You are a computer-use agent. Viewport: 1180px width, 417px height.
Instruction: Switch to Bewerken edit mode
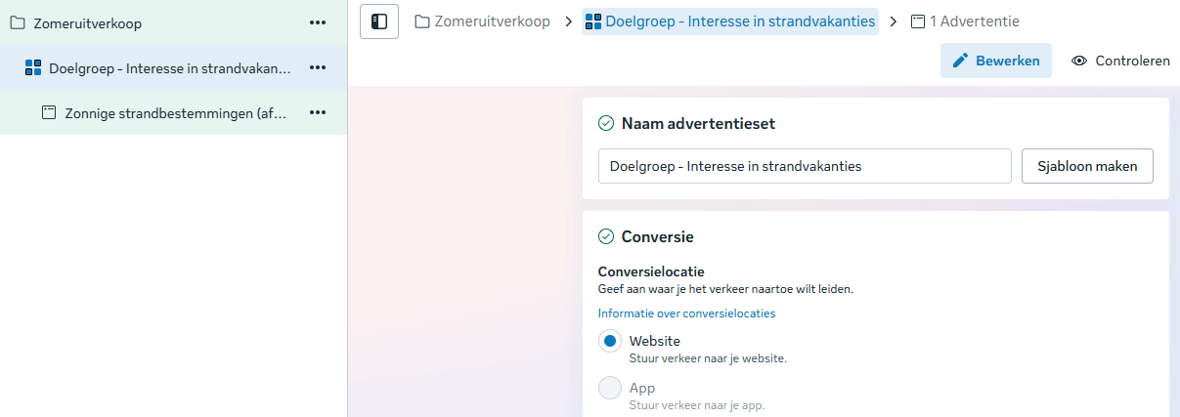996,61
